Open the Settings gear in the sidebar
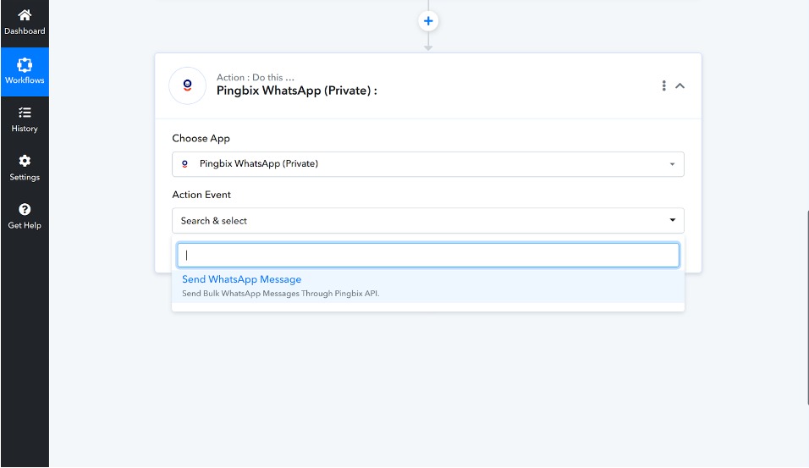Screen dimensions: 809x468 point(25,161)
